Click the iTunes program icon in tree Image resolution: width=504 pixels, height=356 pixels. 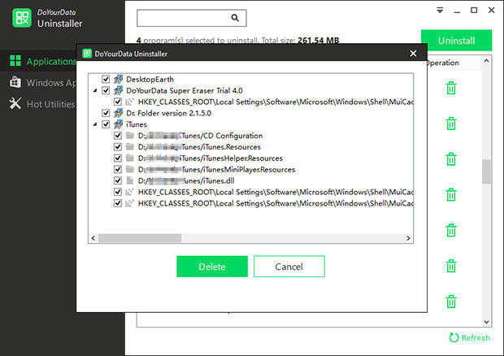click(119, 124)
